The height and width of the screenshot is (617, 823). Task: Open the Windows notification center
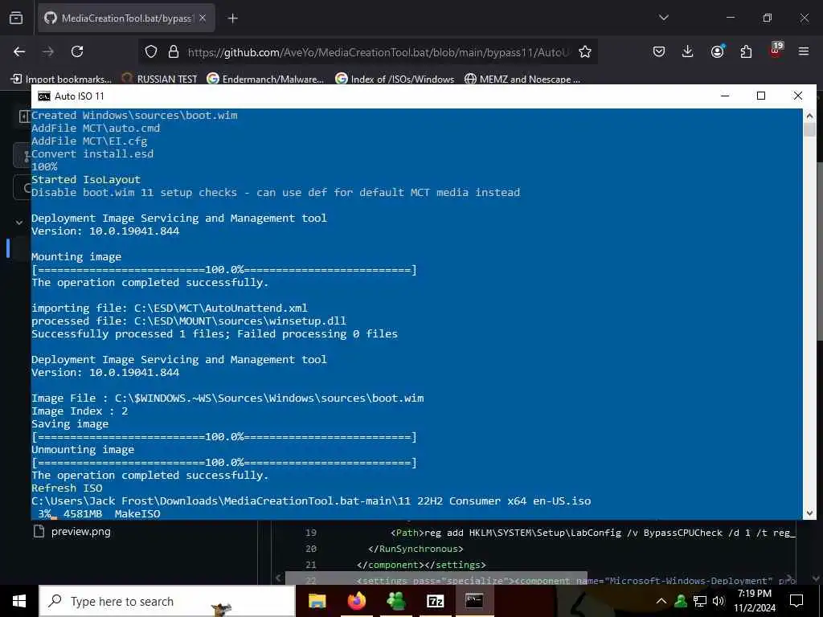click(796, 601)
